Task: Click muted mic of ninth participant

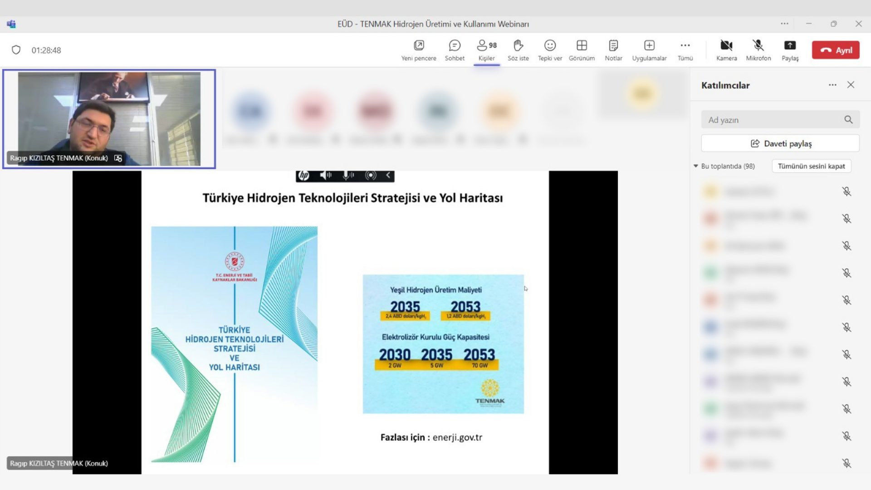Action: [x=847, y=409]
